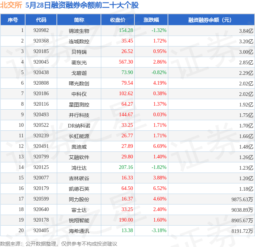Select stock name DR纳科诺
Image resolution: width=255 pixels, height=247 pixels.
79,126
